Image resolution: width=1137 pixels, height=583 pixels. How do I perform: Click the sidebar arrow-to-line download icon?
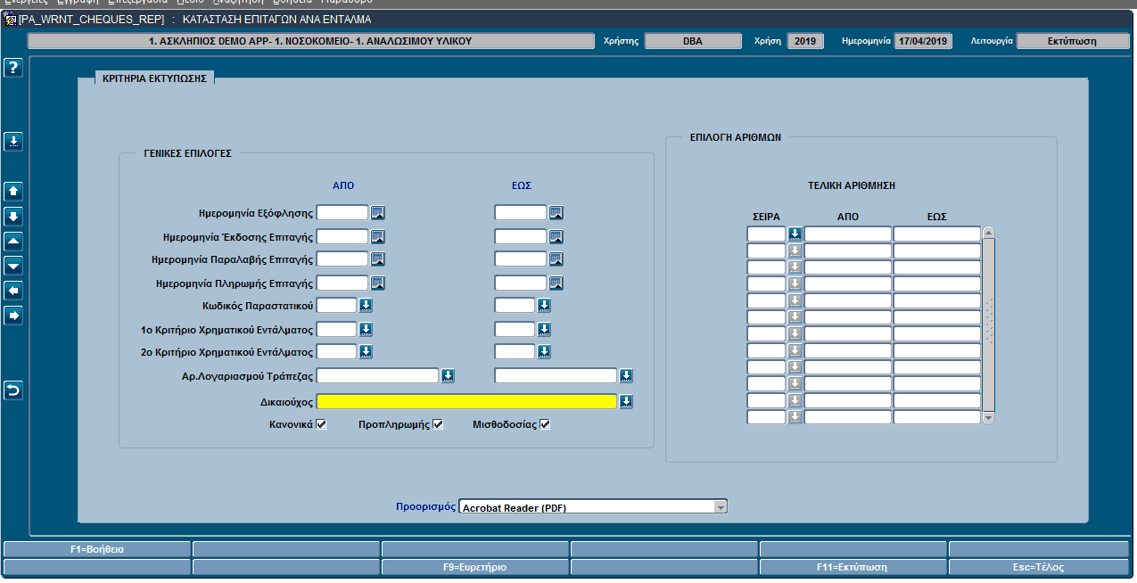pyautogui.click(x=13, y=142)
